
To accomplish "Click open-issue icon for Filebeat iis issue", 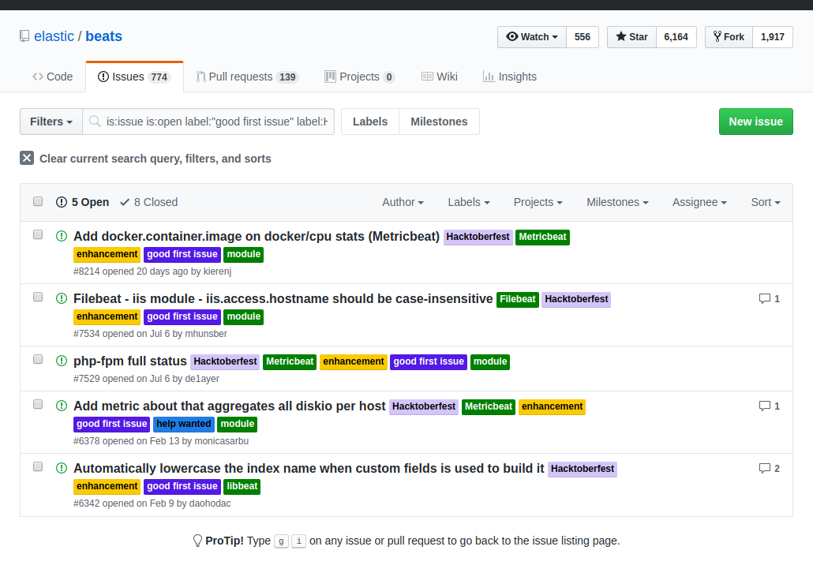I will pyautogui.click(x=62, y=298).
